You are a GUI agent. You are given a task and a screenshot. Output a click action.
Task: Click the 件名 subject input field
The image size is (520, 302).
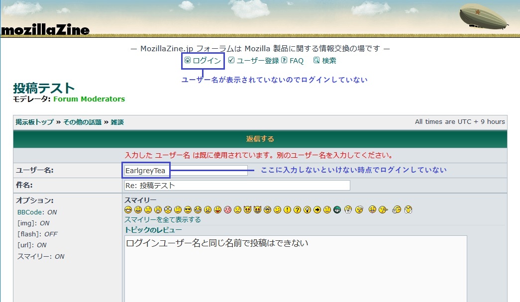pyautogui.click(x=237, y=186)
